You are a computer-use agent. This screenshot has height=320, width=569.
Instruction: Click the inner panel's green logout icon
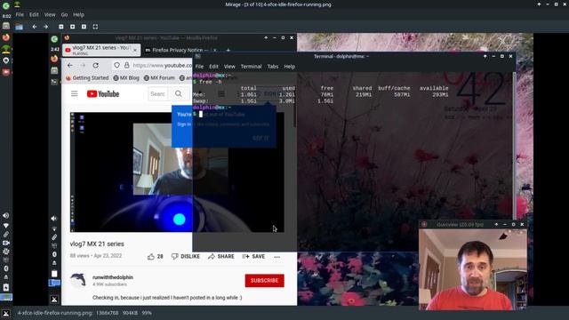click(x=54, y=39)
